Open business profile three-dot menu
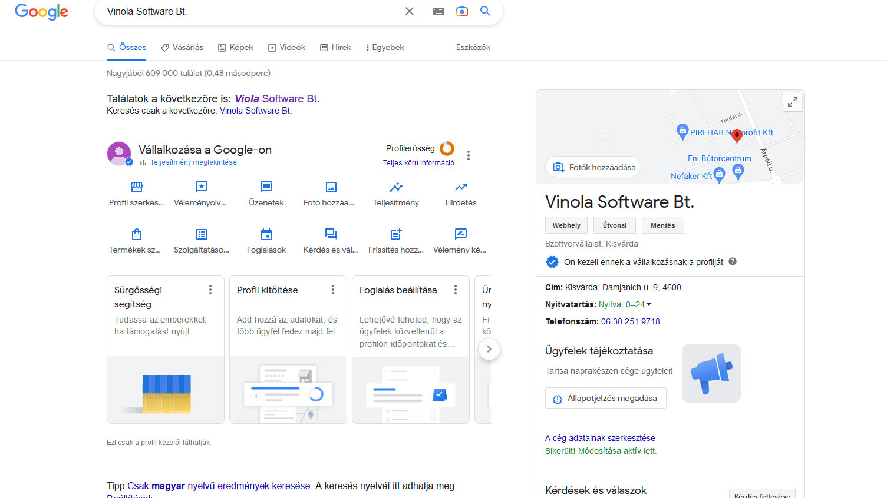The width and height of the screenshot is (887, 498). tap(469, 155)
